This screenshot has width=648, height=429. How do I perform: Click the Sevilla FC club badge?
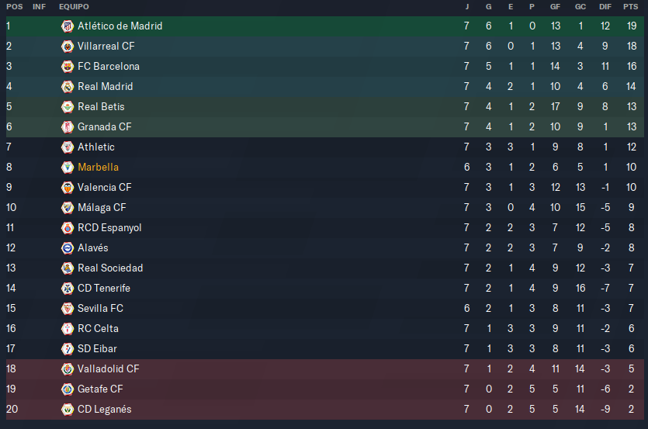(68, 308)
